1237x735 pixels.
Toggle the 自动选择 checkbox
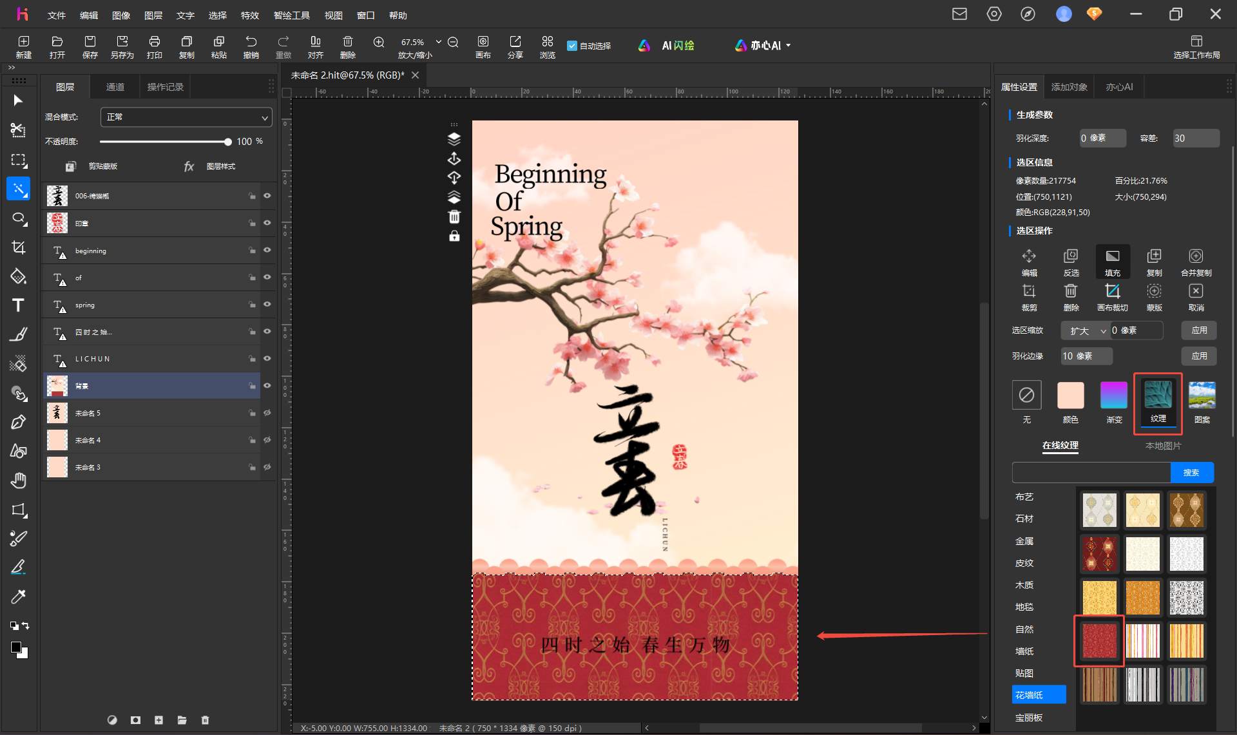(x=571, y=46)
